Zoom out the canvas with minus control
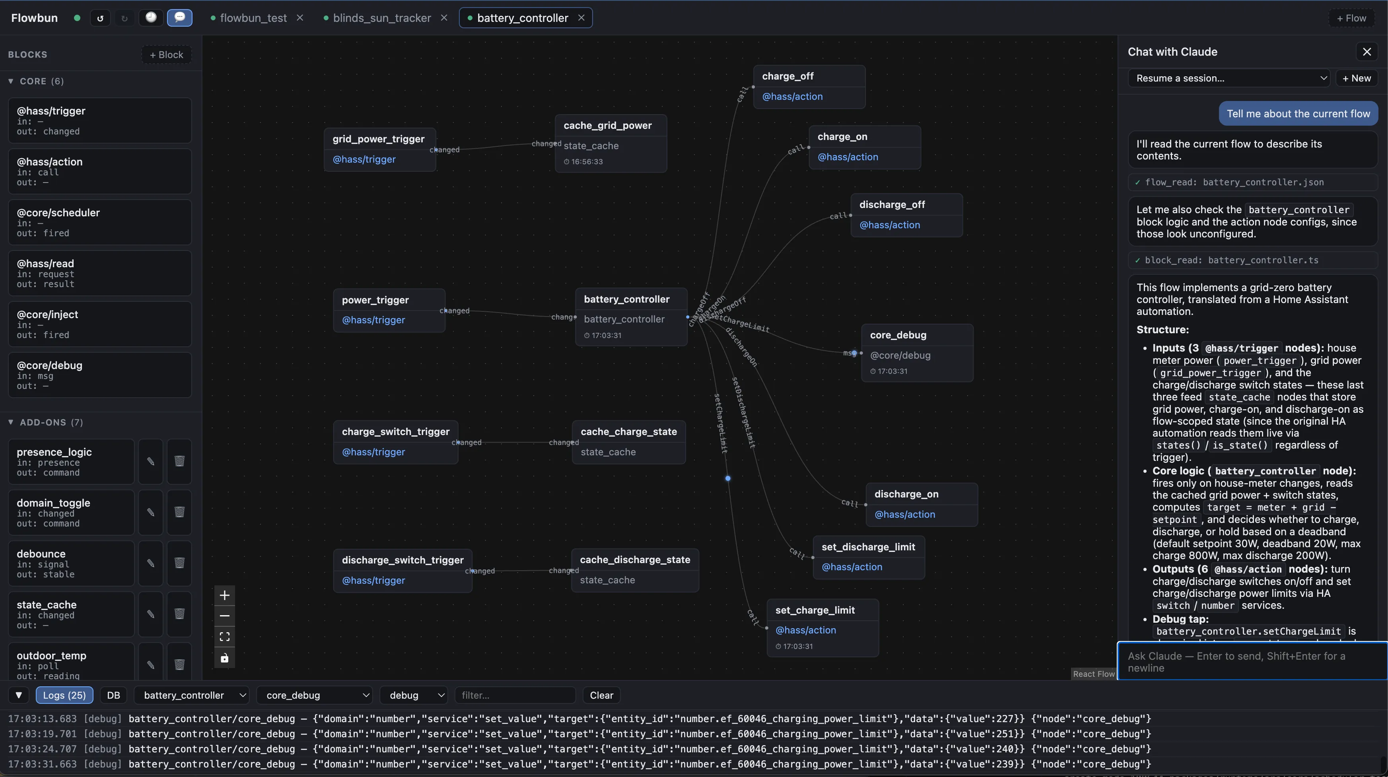The width and height of the screenshot is (1388, 777). tap(225, 616)
